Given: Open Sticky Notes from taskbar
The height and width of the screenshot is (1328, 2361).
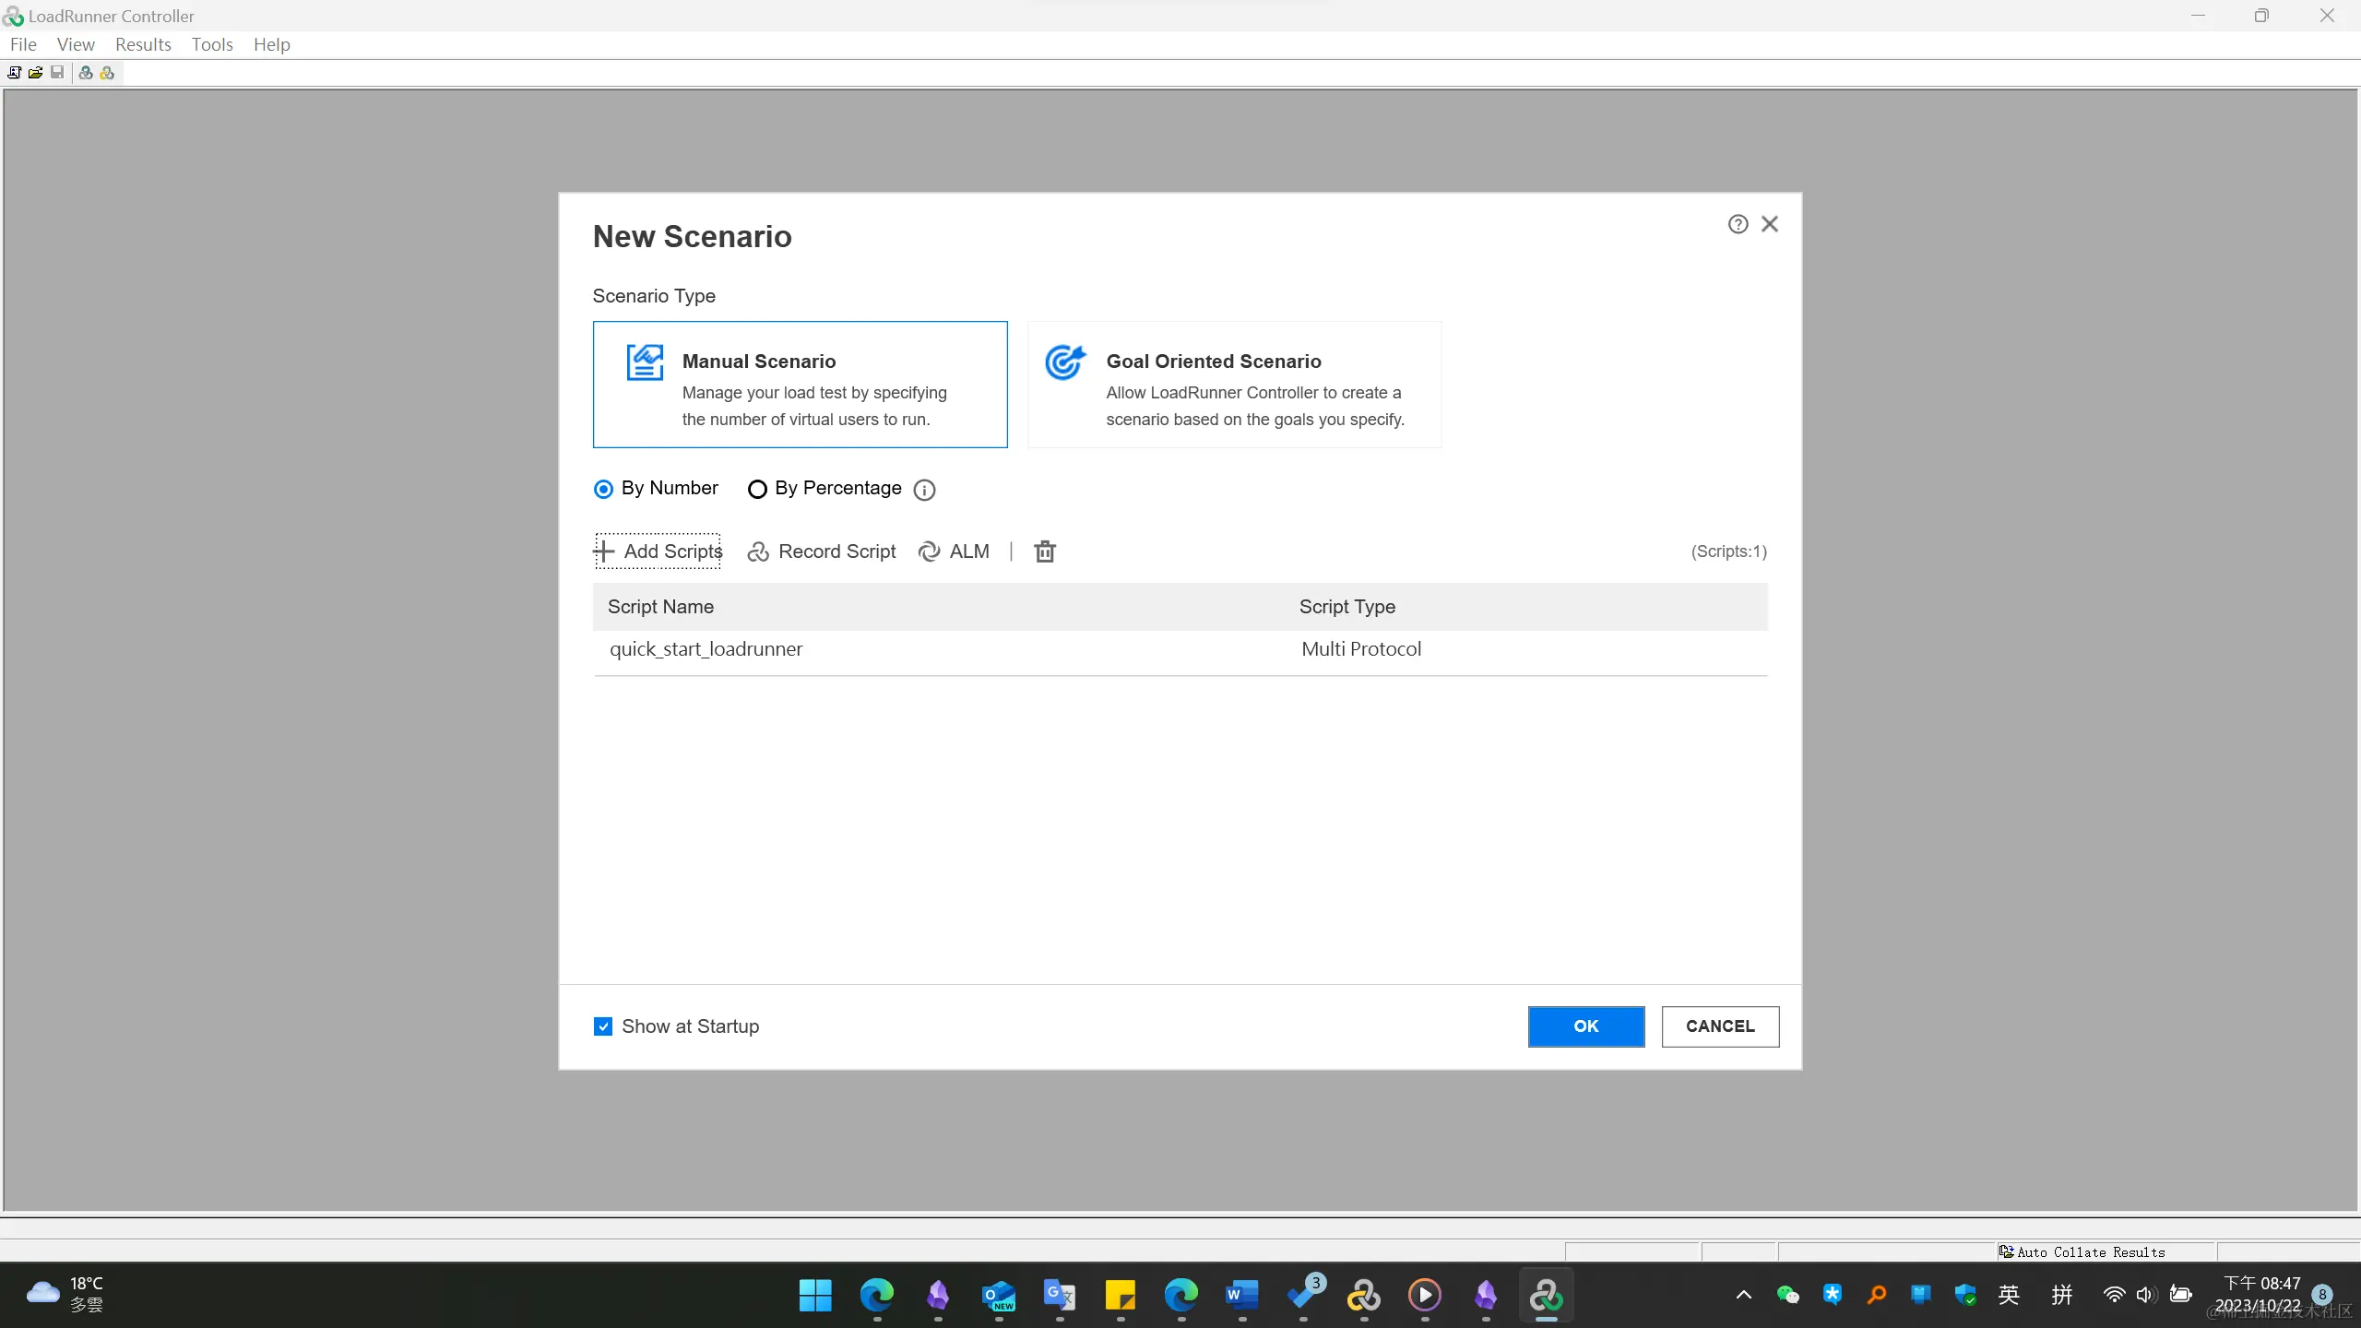Looking at the screenshot, I should point(1120,1296).
